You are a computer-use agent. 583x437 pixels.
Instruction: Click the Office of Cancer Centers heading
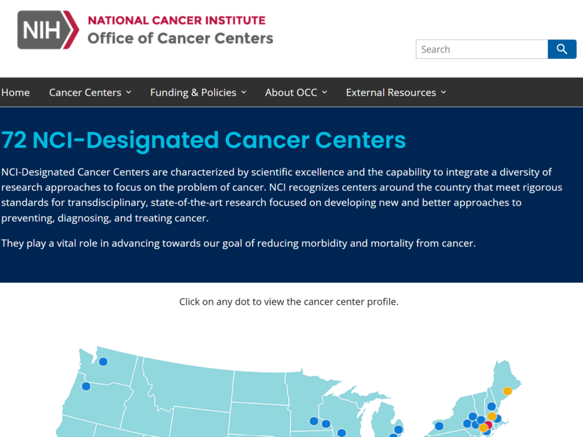[x=180, y=38]
